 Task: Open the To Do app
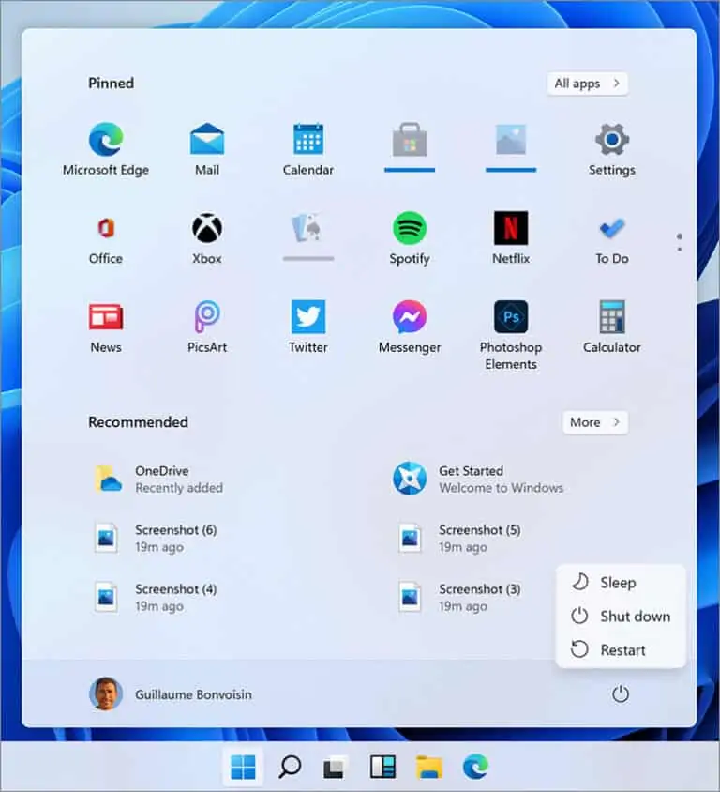[611, 237]
